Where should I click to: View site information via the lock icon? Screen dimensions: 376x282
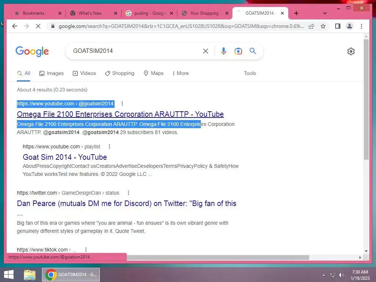tap(53, 26)
